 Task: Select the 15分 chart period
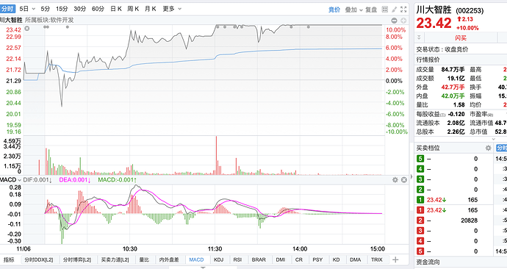click(62, 9)
